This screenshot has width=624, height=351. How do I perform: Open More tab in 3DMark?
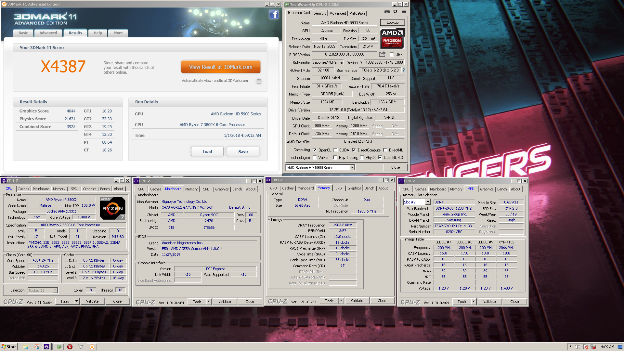coord(118,33)
